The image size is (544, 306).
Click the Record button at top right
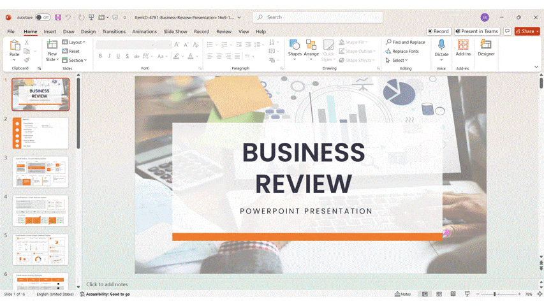coord(439,31)
